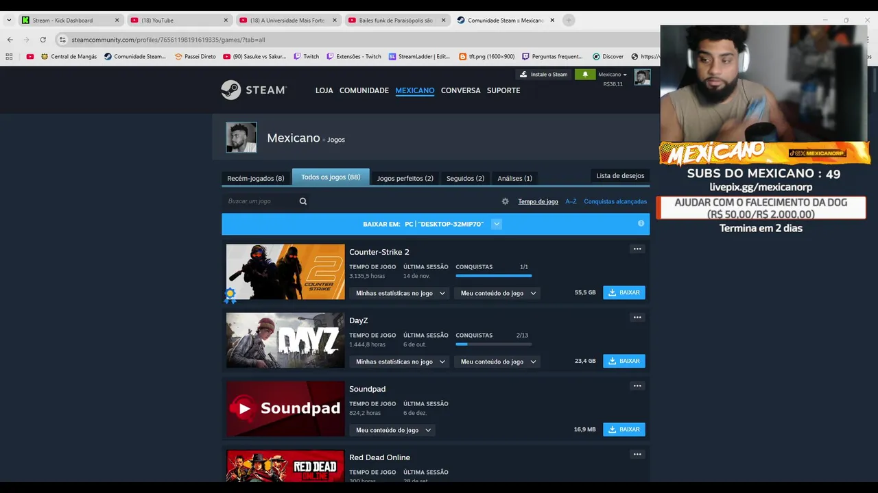The image size is (878, 493).
Task: Switch to Seguidos (2) tab
Action: tap(465, 178)
